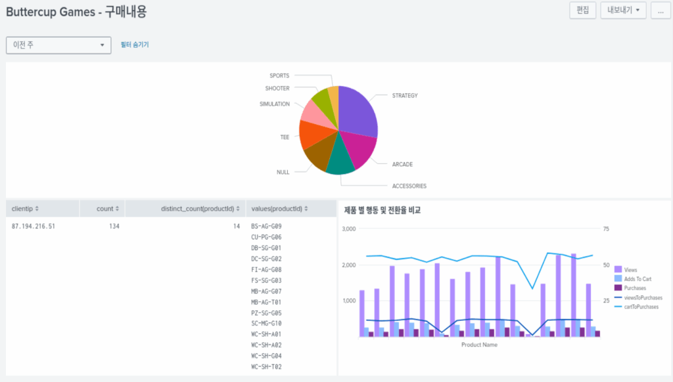The width and height of the screenshot is (673, 382).
Task: Click the SIMULATION pie label
Action: click(275, 104)
